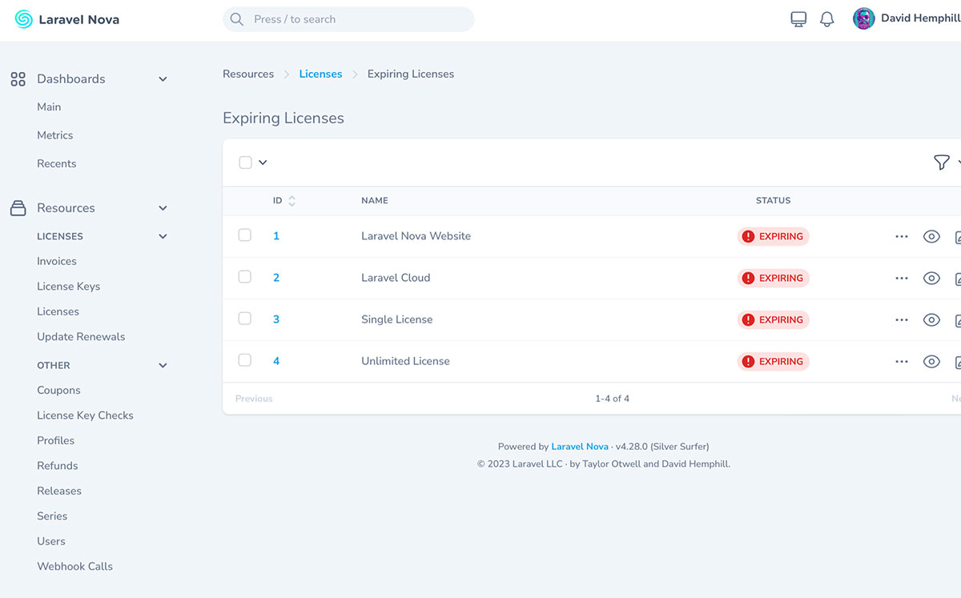Open the select-all dropdown chevron
Image resolution: width=961 pixels, height=598 pixels.
click(x=263, y=163)
